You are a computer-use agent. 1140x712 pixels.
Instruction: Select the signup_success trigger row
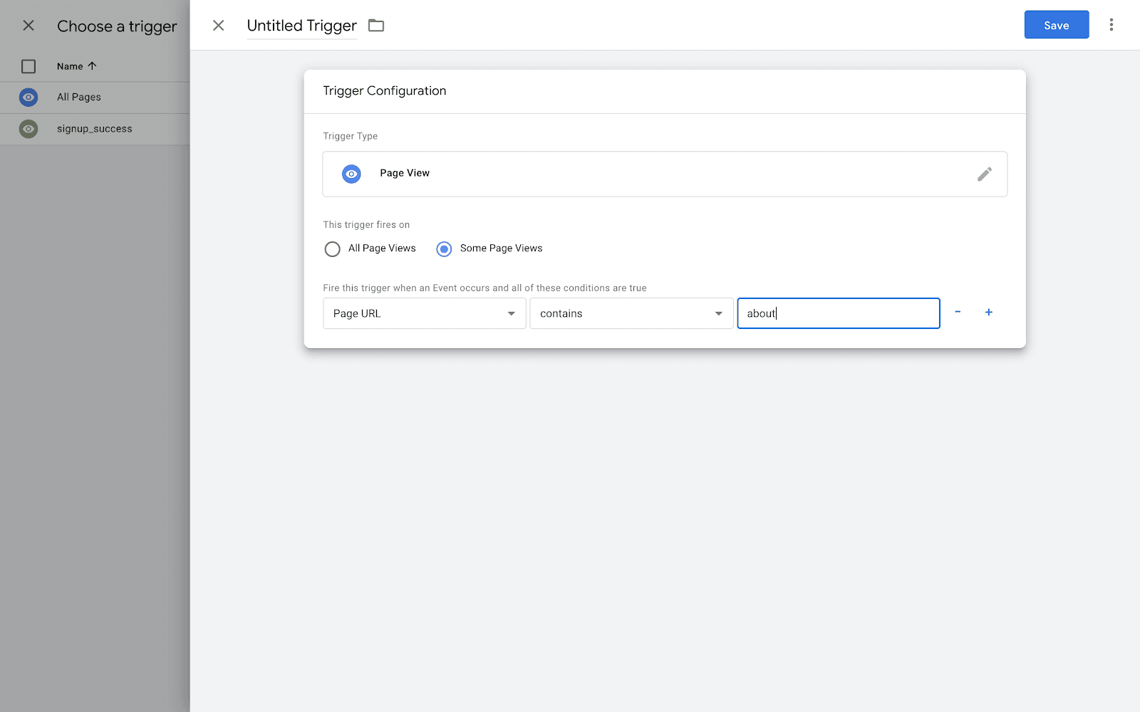[x=95, y=129]
